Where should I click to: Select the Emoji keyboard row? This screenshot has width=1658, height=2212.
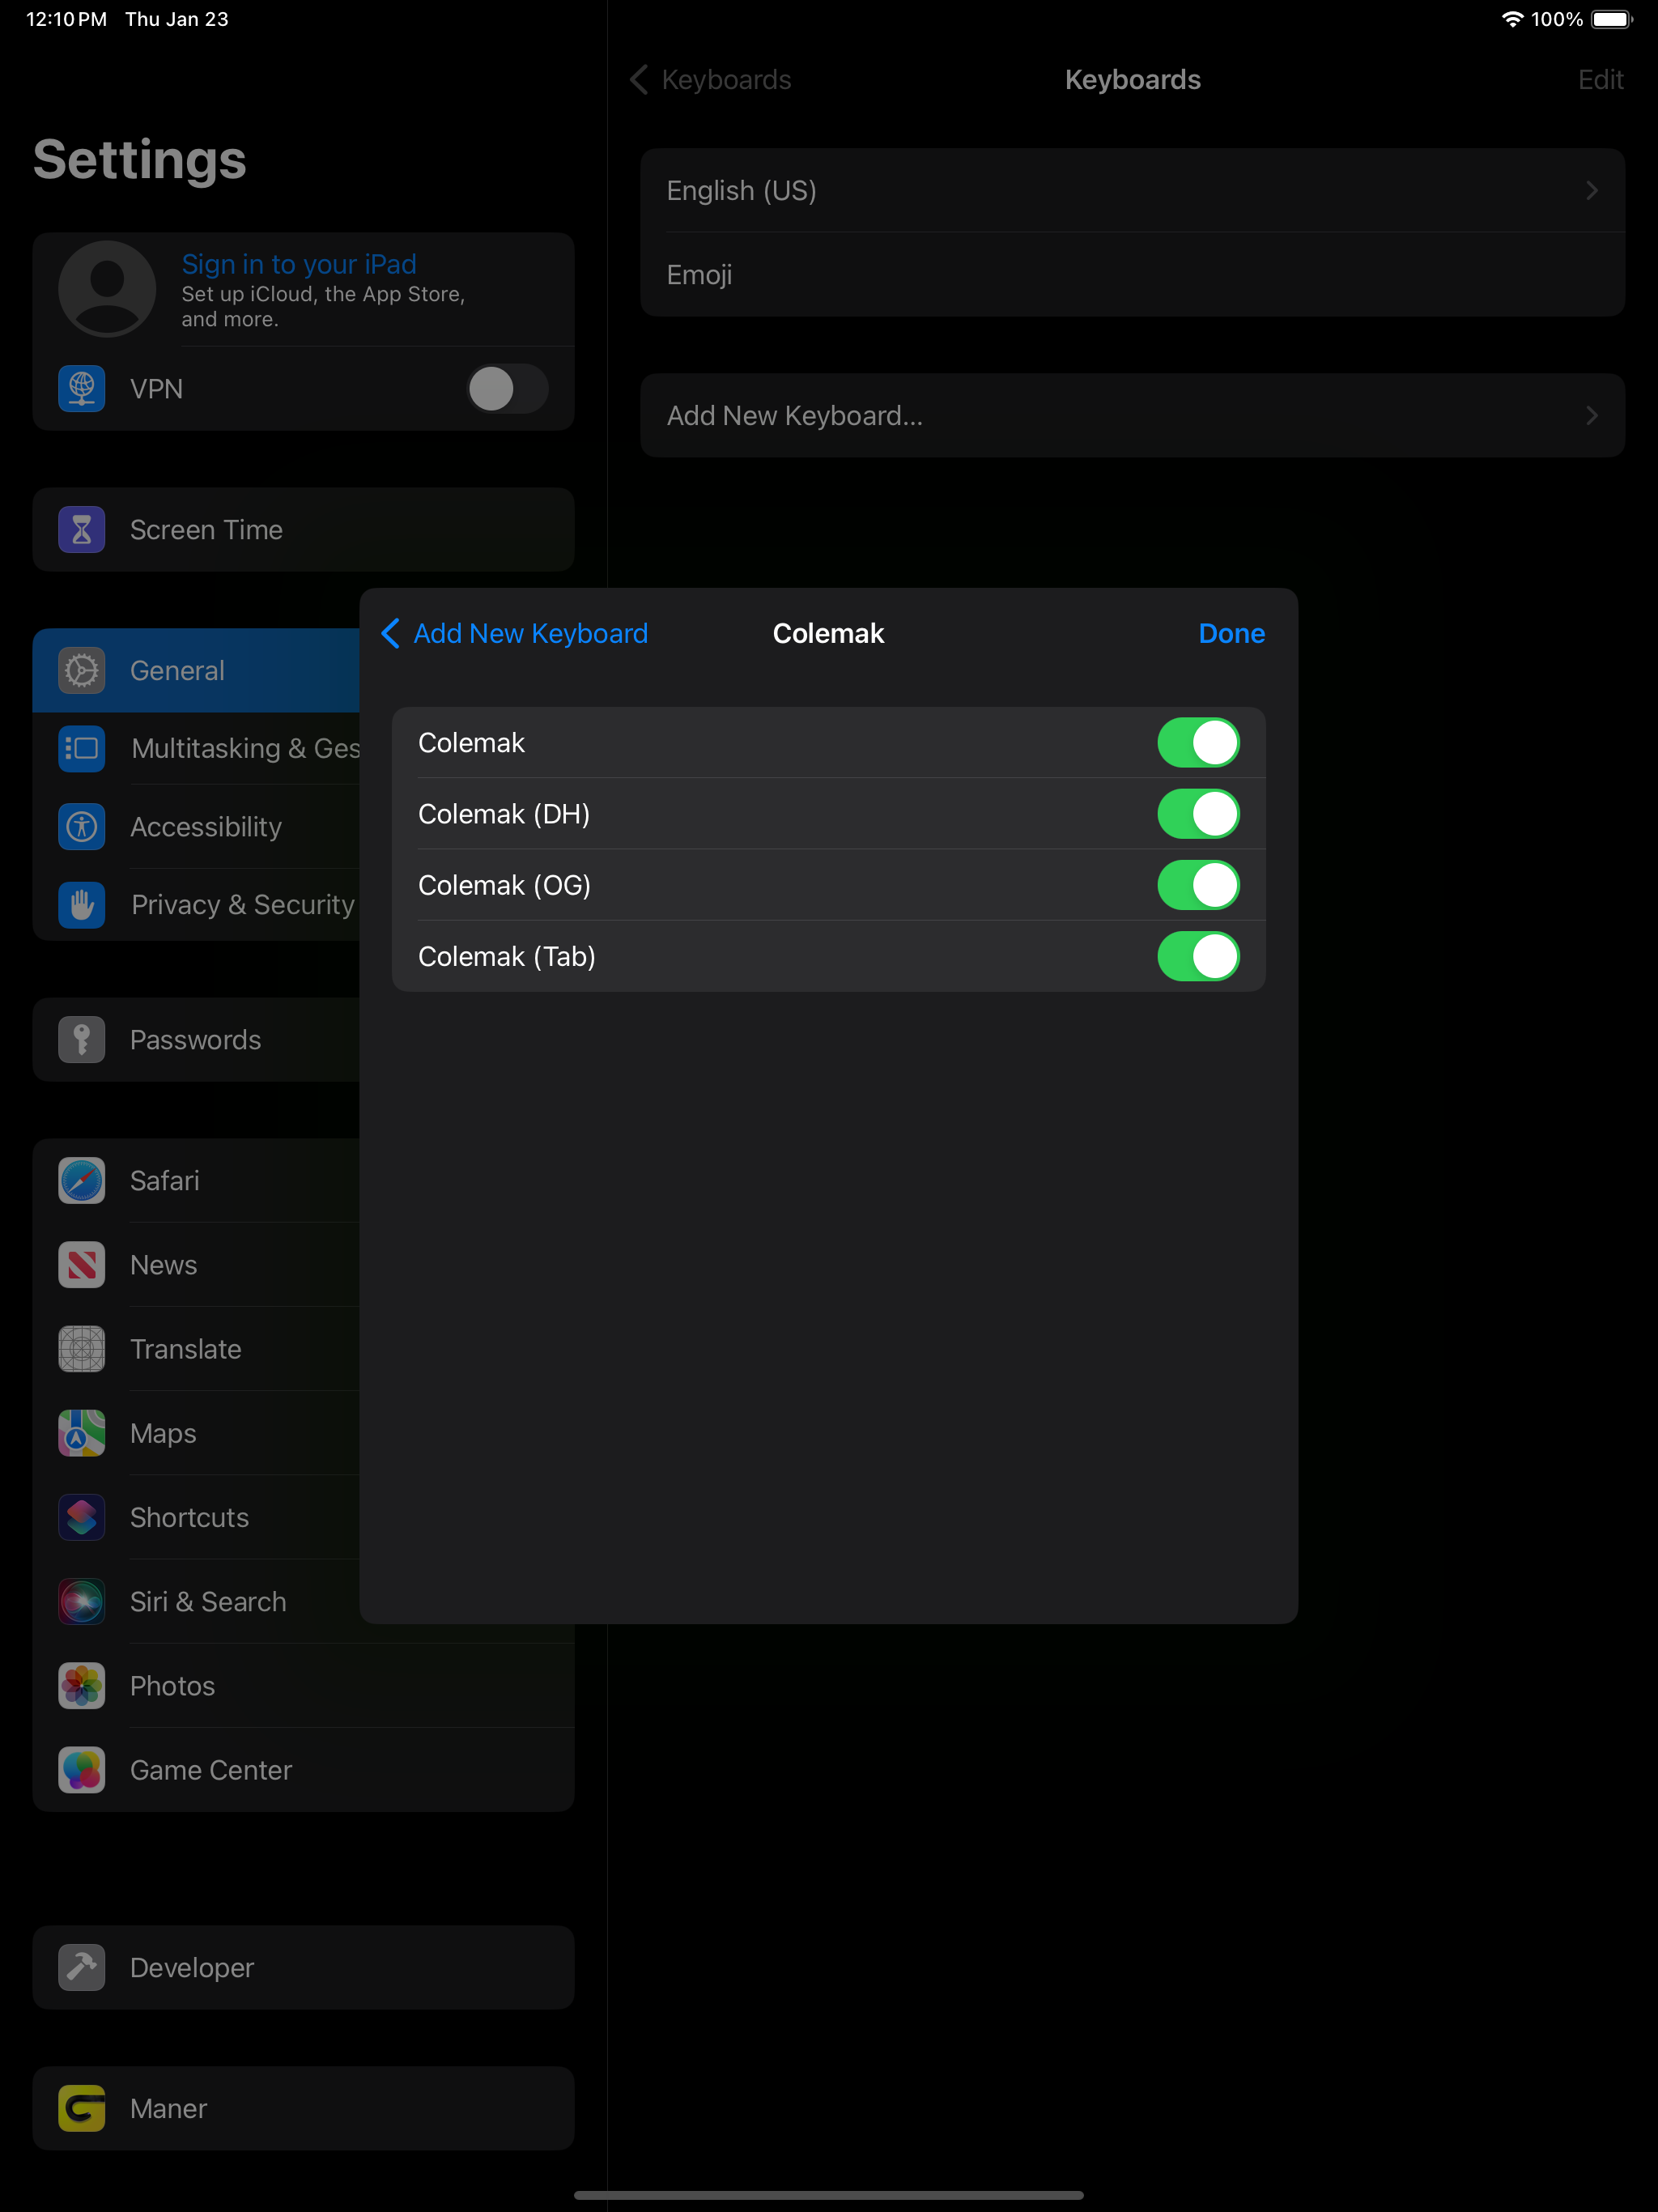[x=1132, y=275]
